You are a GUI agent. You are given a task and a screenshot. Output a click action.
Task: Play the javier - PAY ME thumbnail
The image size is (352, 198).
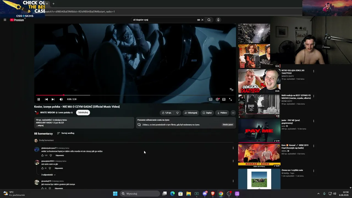pyautogui.click(x=259, y=131)
